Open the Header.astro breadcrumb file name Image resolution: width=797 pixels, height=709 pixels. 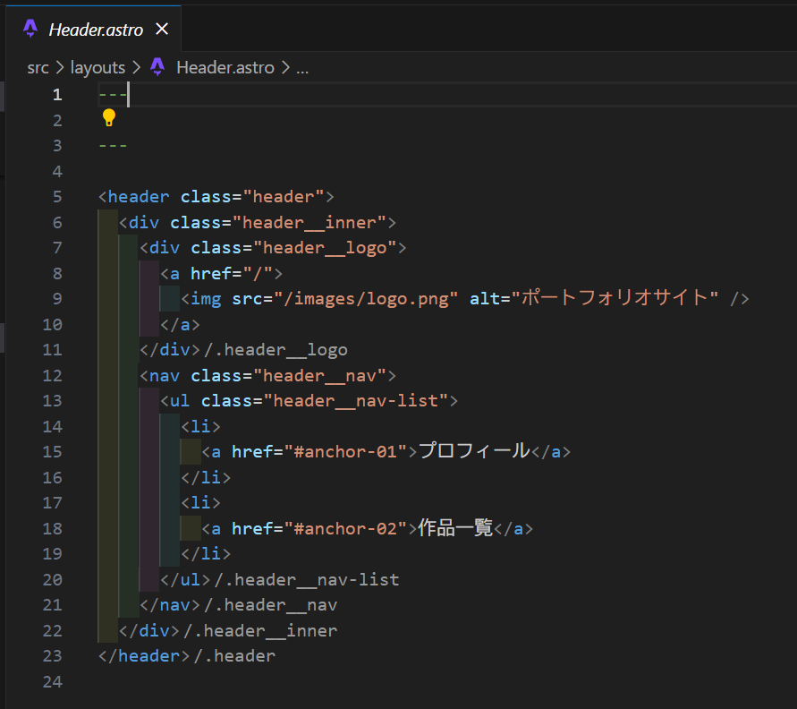[225, 67]
